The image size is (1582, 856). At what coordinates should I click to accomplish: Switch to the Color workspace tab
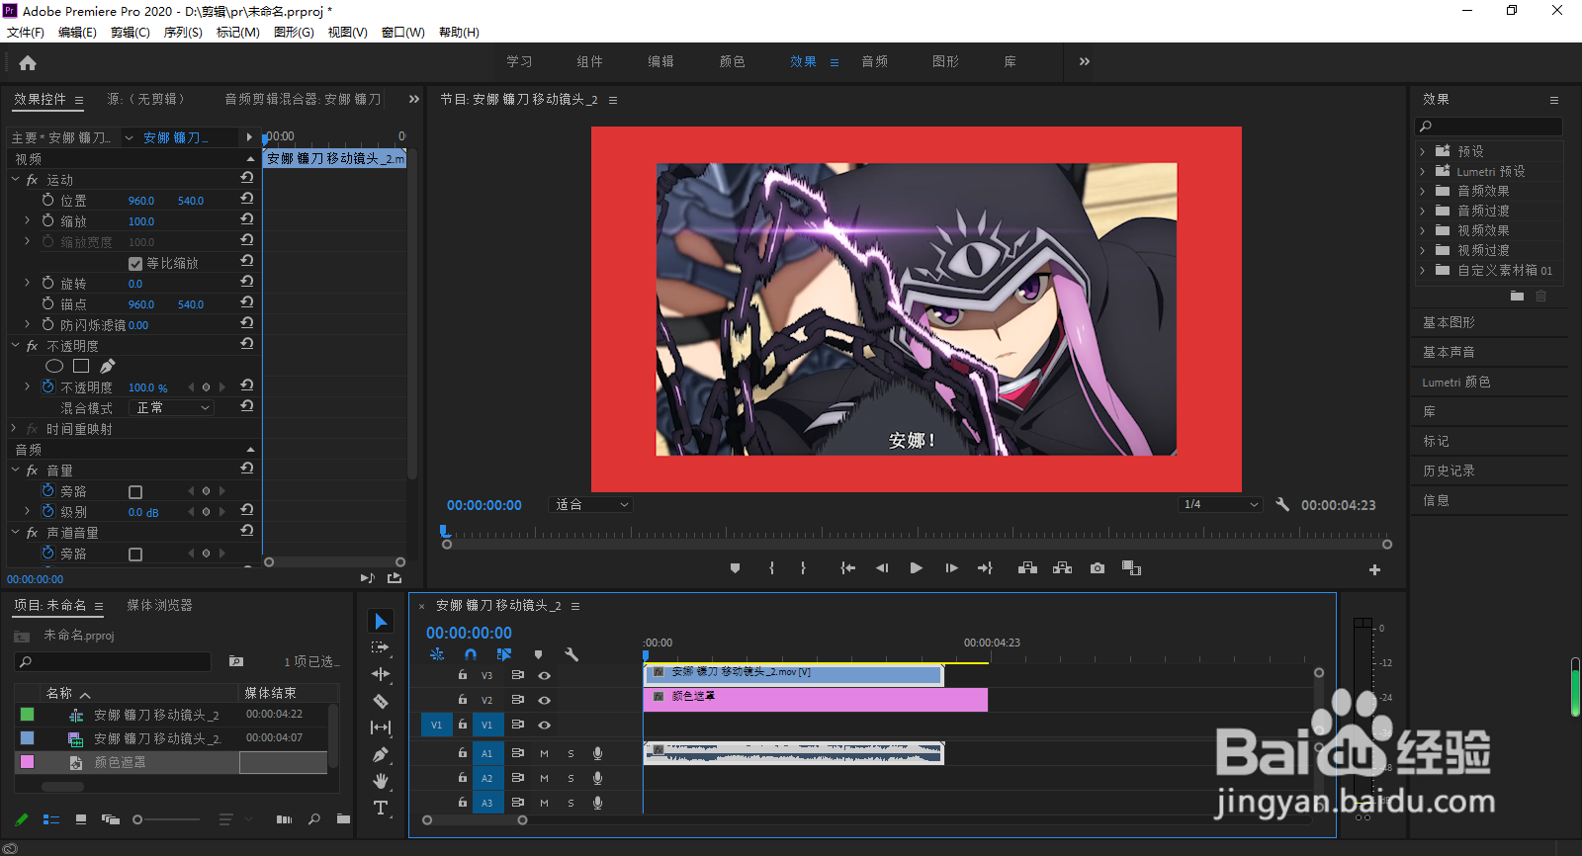click(x=733, y=61)
